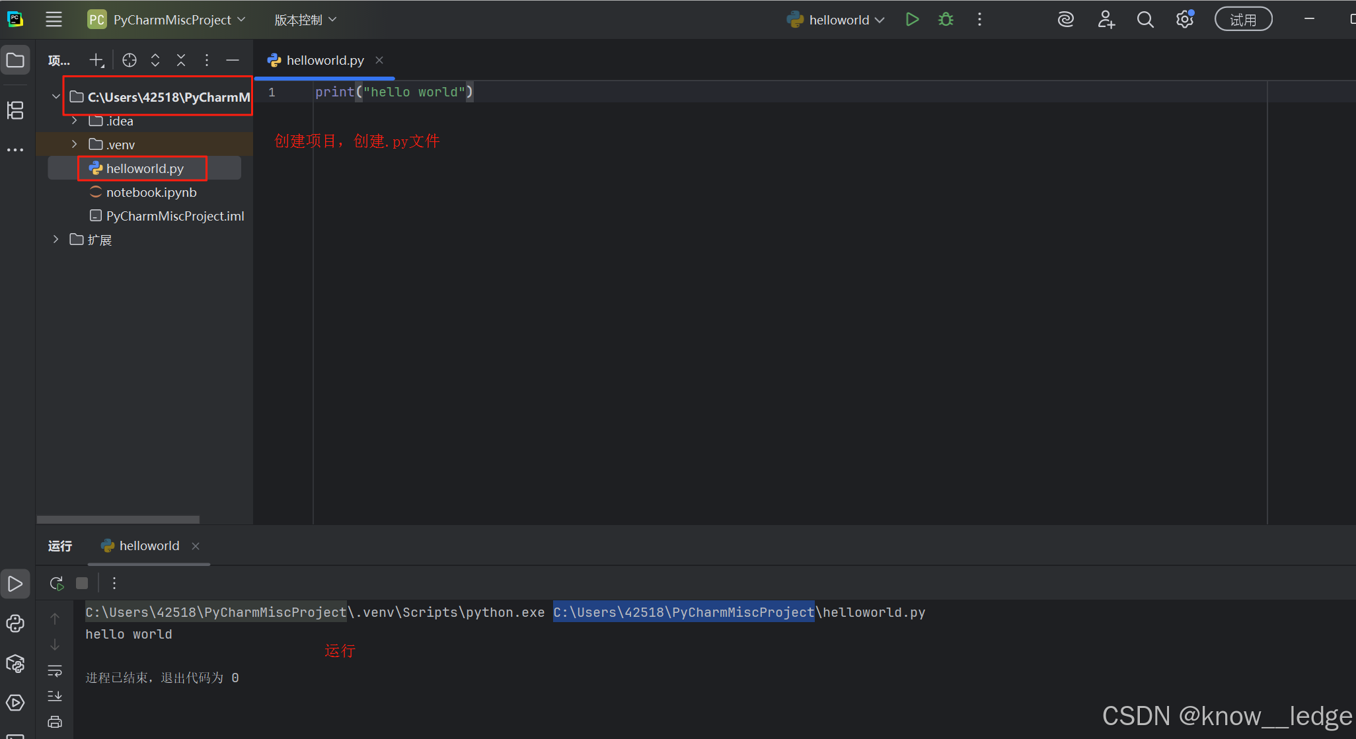Open the helloworld run configuration dropdown

[836, 20]
